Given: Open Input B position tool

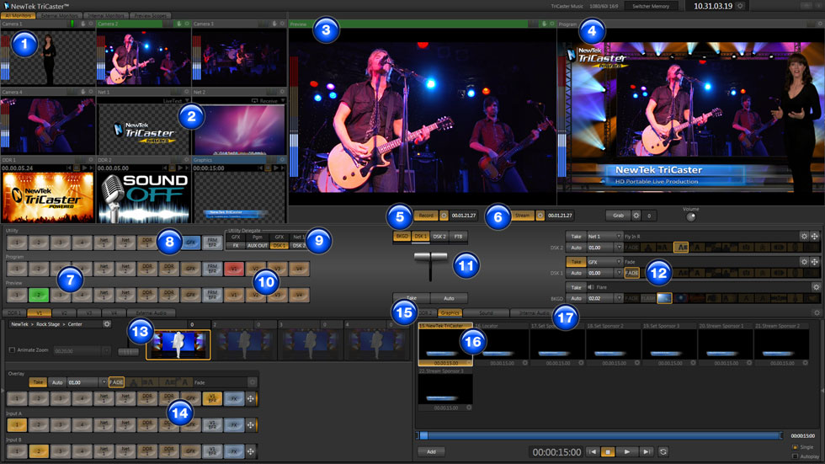Looking at the screenshot, I should pos(251,451).
